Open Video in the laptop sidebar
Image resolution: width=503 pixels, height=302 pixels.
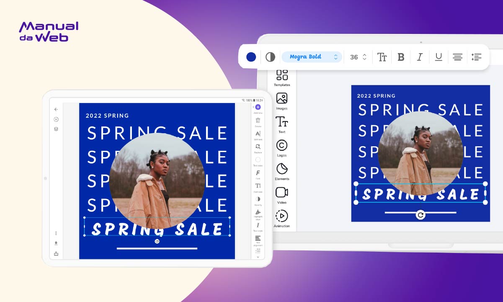pos(282,195)
